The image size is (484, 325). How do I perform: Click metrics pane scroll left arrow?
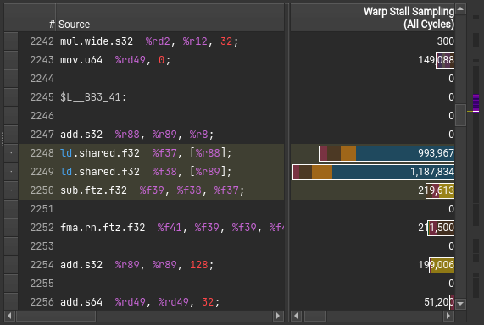point(296,316)
